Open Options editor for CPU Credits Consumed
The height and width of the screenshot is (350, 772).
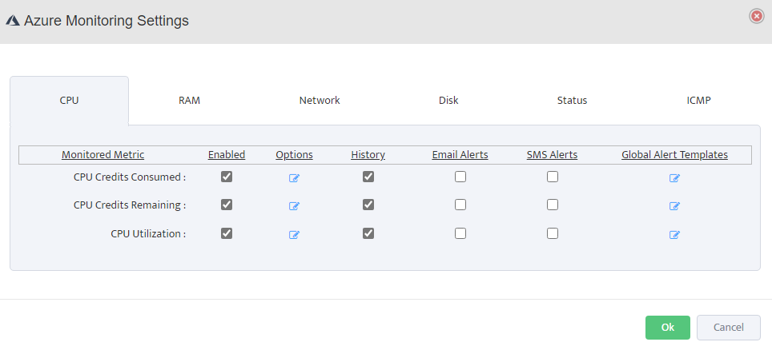pos(294,178)
